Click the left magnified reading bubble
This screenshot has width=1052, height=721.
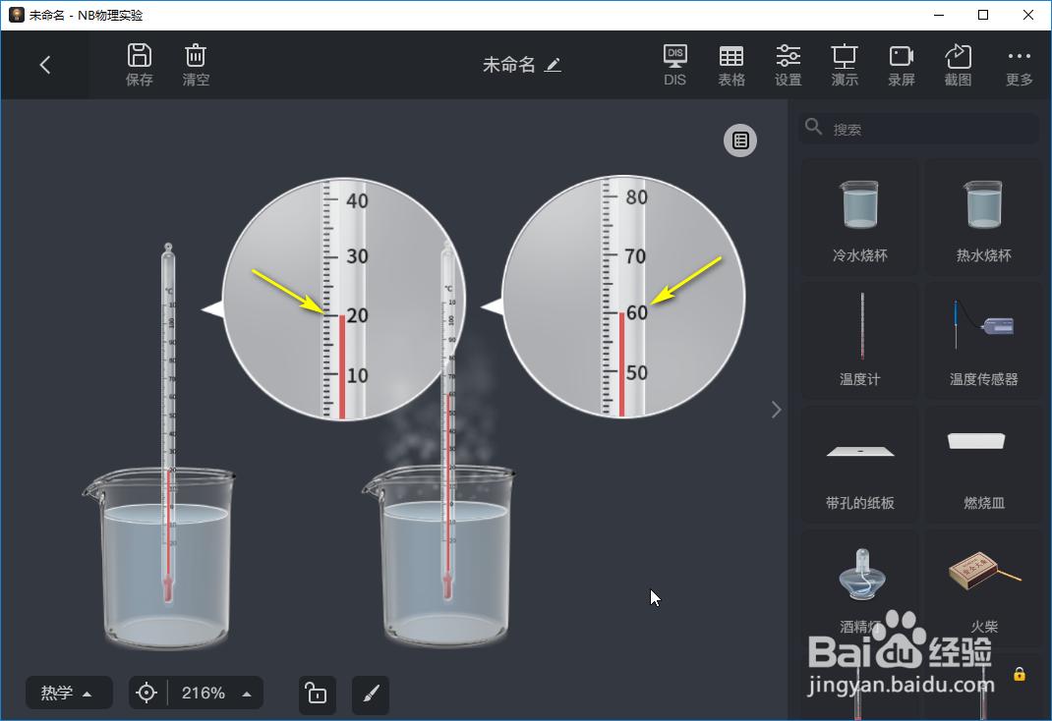(x=343, y=300)
